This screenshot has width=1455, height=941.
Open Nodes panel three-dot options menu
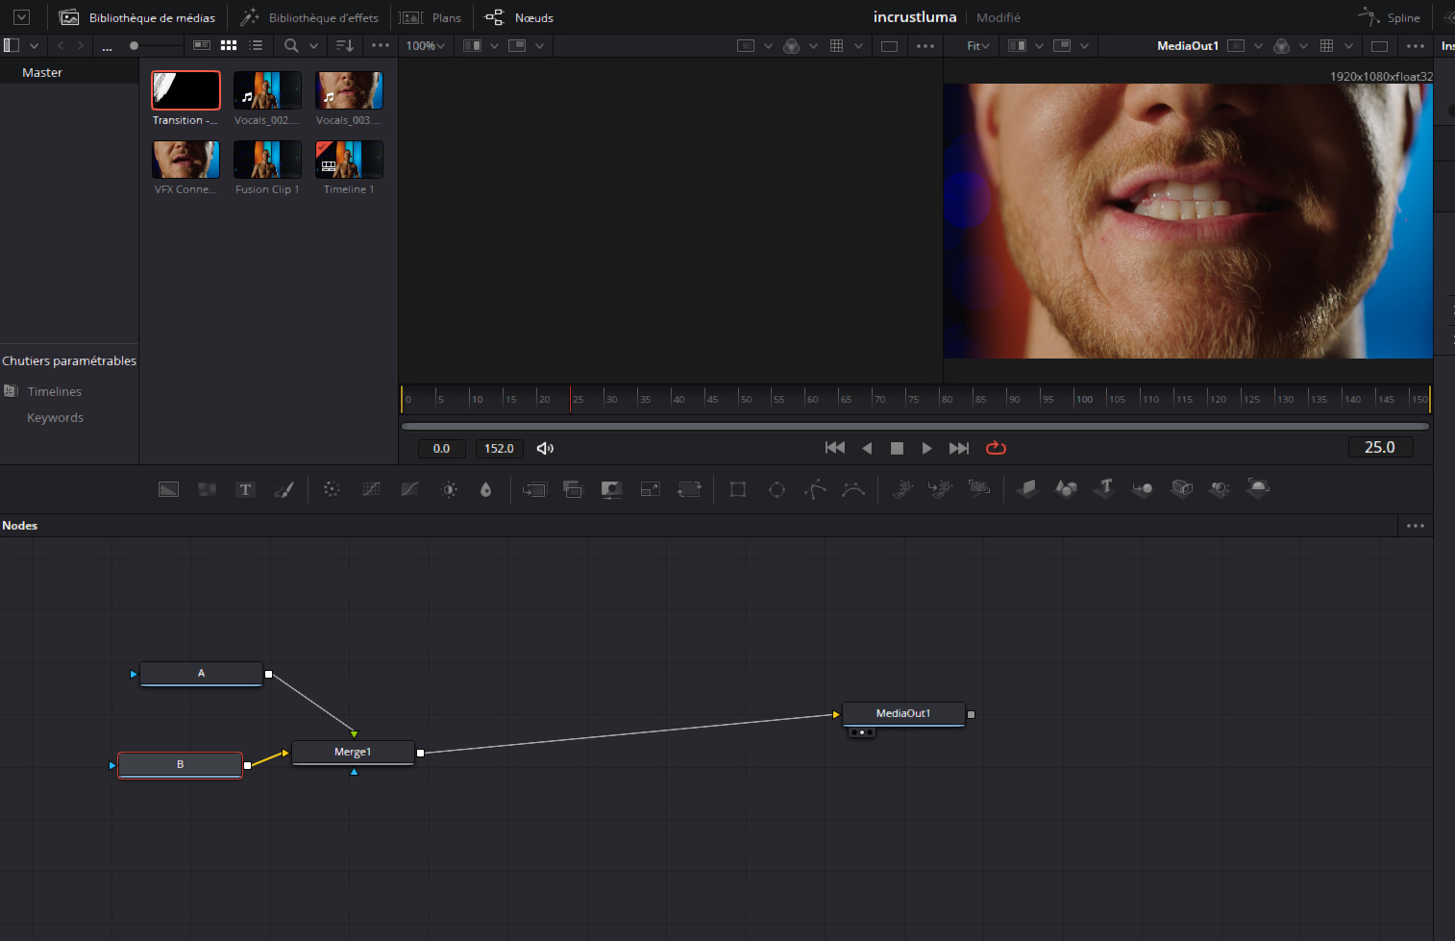click(1416, 526)
